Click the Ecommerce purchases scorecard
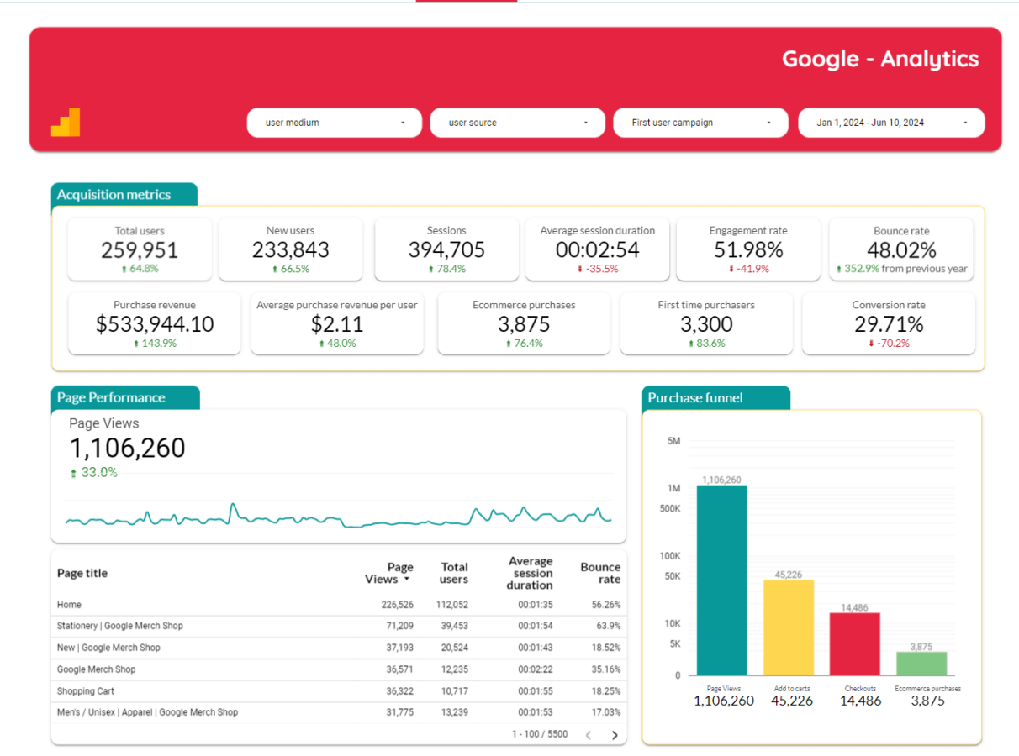The width and height of the screenshot is (1019, 756). pos(524,323)
